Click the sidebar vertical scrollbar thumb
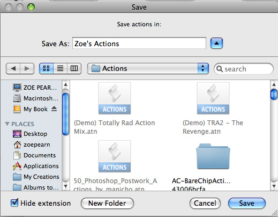 pos(65,114)
